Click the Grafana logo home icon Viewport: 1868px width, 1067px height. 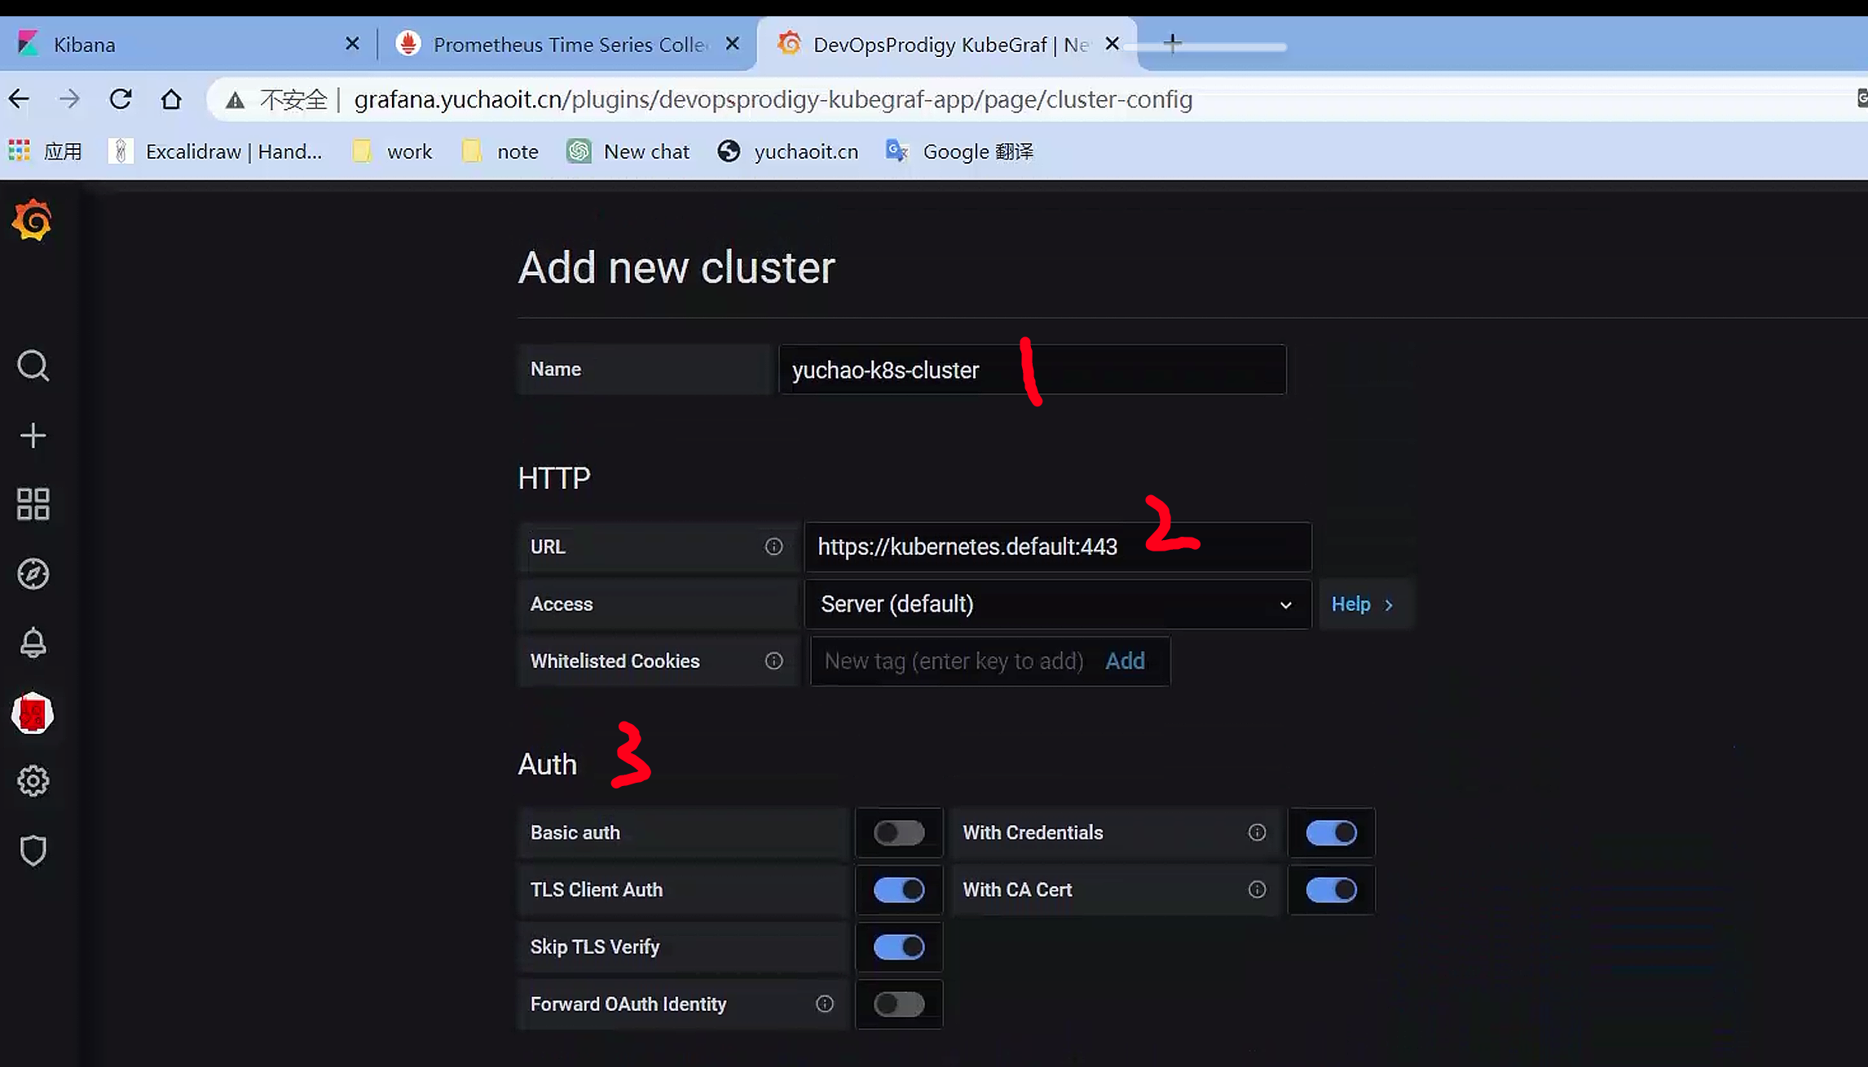click(x=33, y=220)
